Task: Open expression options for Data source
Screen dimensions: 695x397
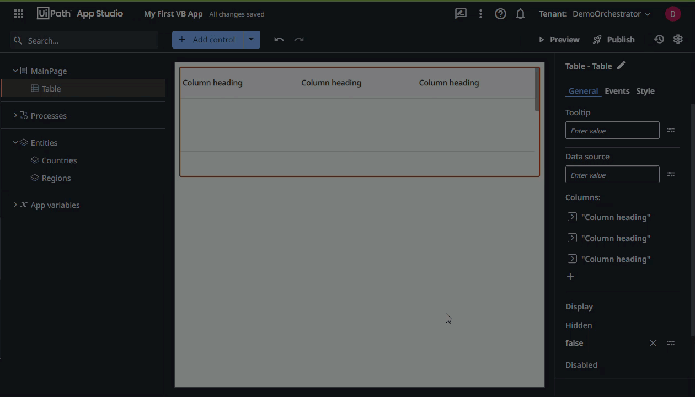Action: click(671, 175)
